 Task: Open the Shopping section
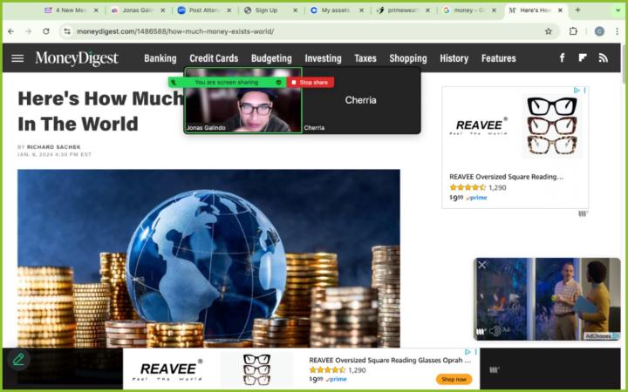point(407,58)
